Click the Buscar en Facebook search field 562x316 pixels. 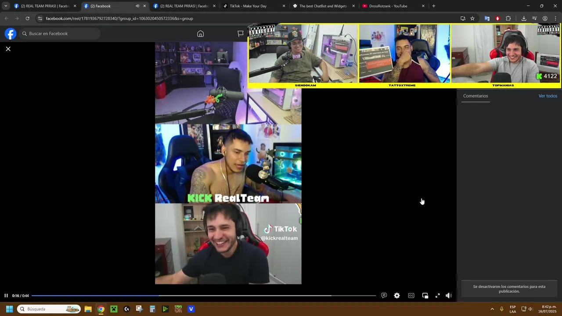[60, 34]
